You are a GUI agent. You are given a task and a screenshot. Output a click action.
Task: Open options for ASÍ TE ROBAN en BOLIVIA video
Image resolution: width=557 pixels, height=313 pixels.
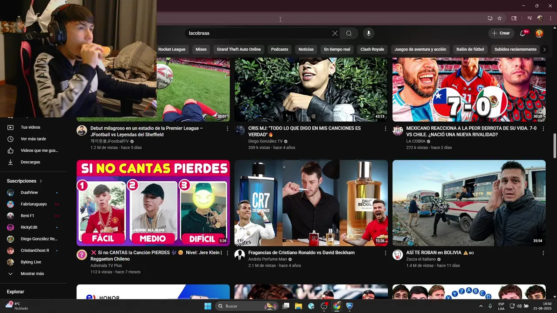543,253
